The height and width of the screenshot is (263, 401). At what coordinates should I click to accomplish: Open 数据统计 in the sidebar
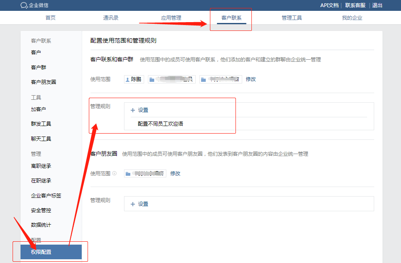pos(41,225)
